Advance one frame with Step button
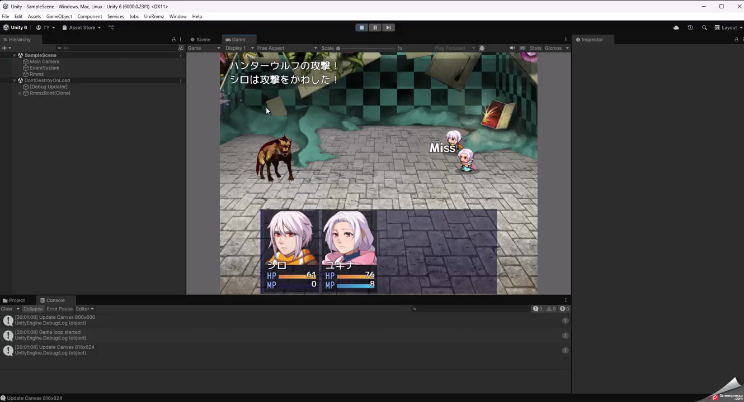 coord(388,27)
